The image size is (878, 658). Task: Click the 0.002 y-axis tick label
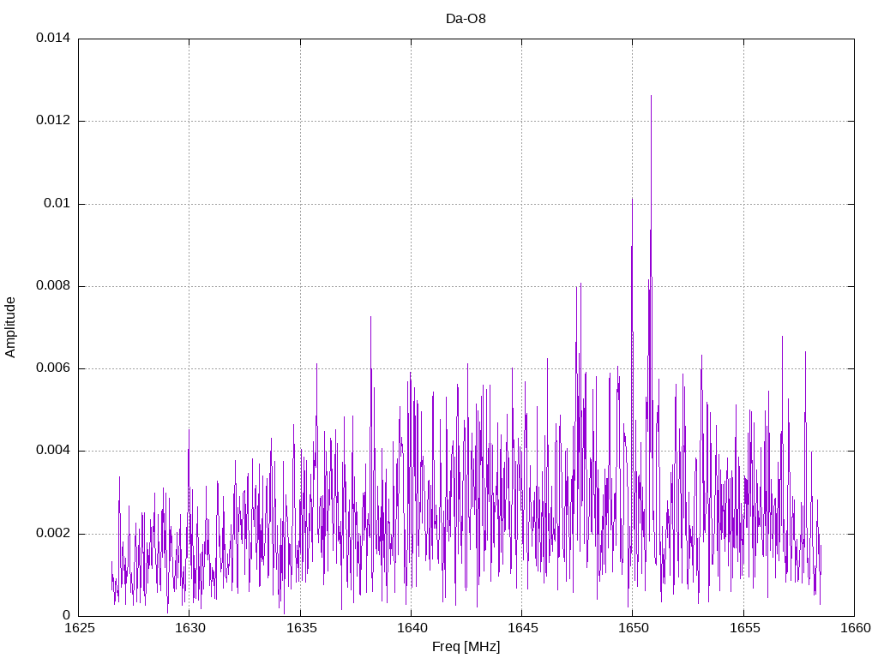52,534
